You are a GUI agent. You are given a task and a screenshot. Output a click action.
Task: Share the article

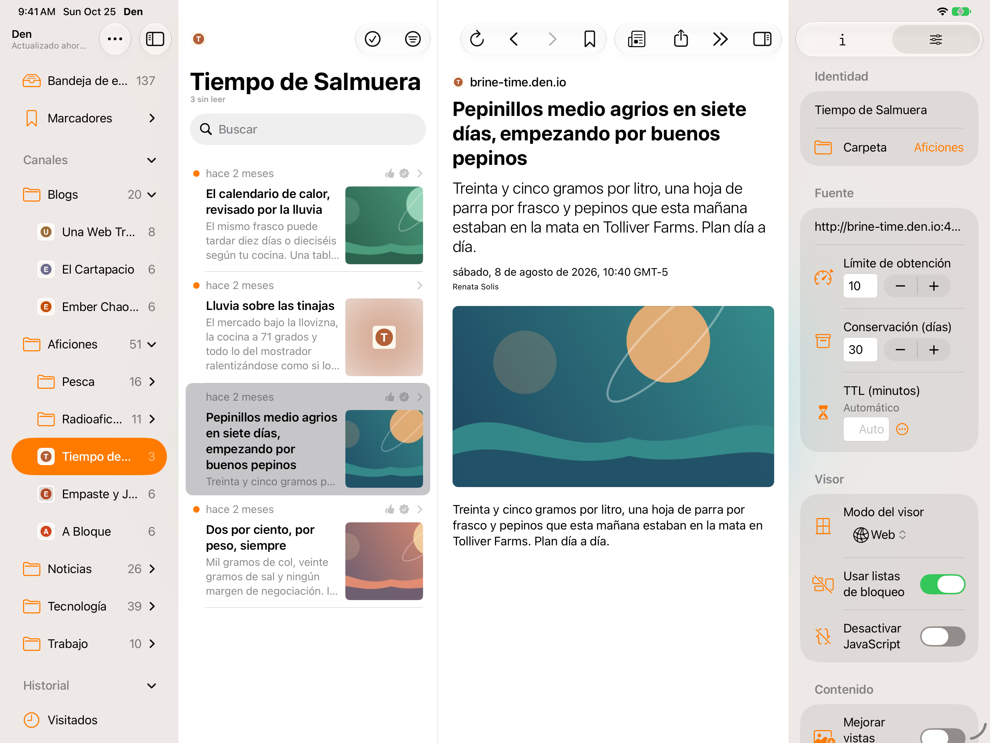[681, 39]
